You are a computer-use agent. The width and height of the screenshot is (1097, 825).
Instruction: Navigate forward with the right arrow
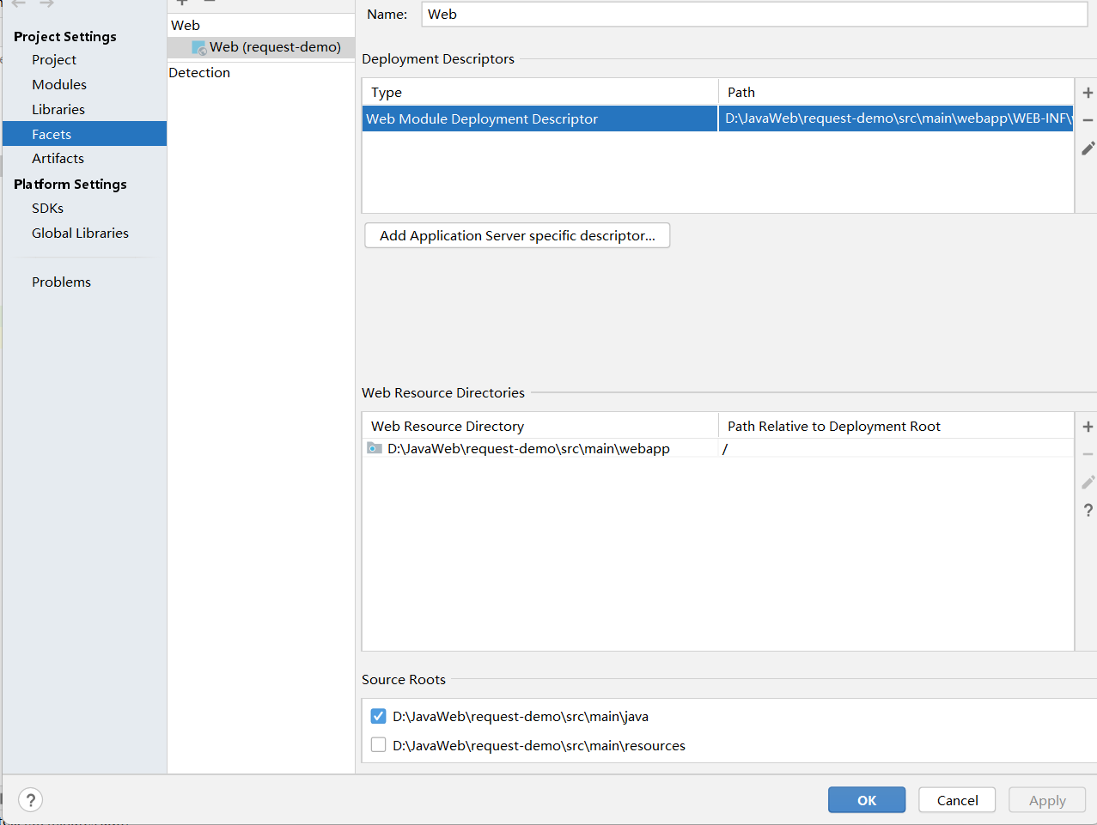[x=46, y=3]
